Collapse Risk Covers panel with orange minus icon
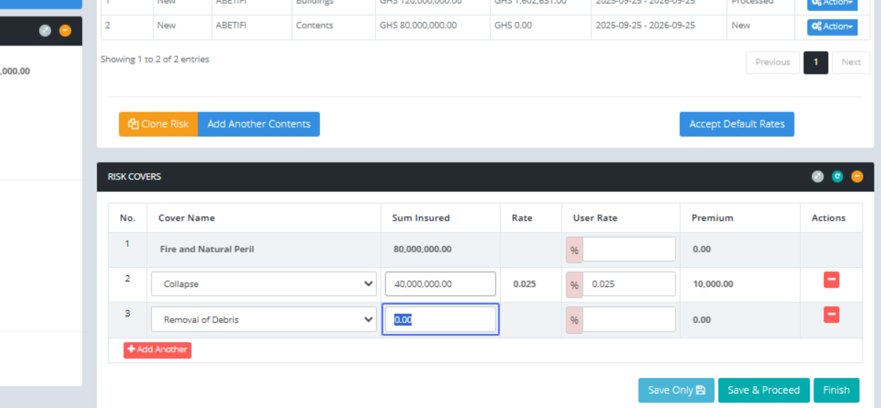This screenshot has height=408, width=881. coord(857,177)
